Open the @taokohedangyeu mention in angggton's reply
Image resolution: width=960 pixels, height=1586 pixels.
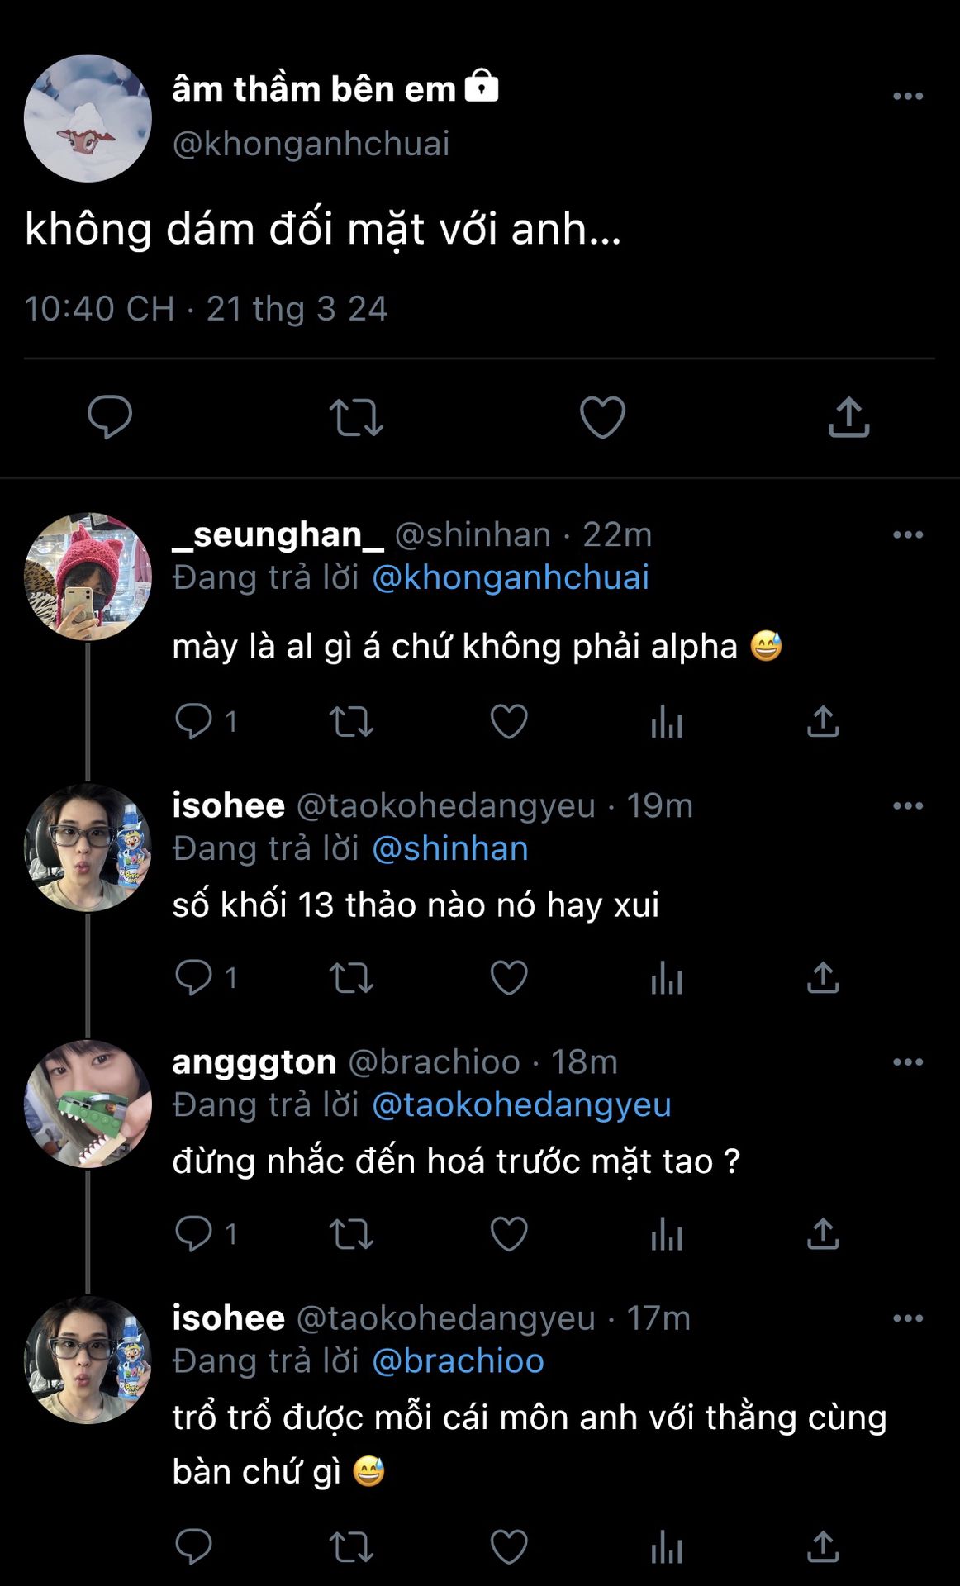(521, 1105)
